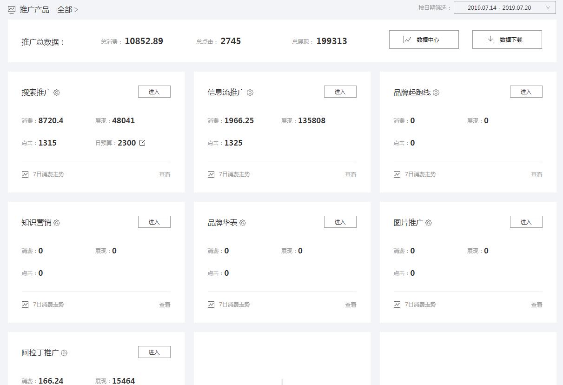Image resolution: width=563 pixels, height=385 pixels.
Task: Click trend chart icon in 品牌华表 card
Action: click(x=211, y=305)
